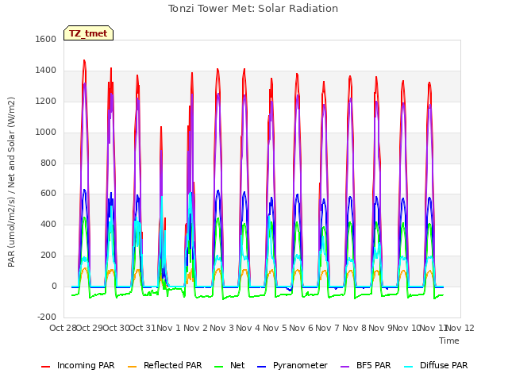Click the purple BF5 PAR legend swatch
The width and height of the screenshot is (508, 381).
coord(345,367)
